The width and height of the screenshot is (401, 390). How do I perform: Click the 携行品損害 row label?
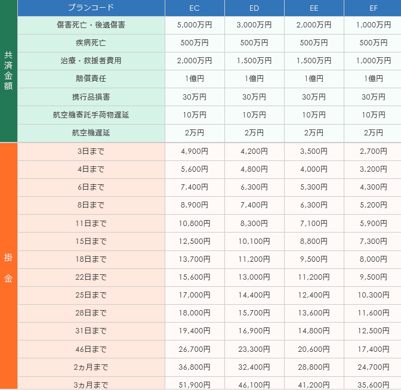[x=91, y=97]
